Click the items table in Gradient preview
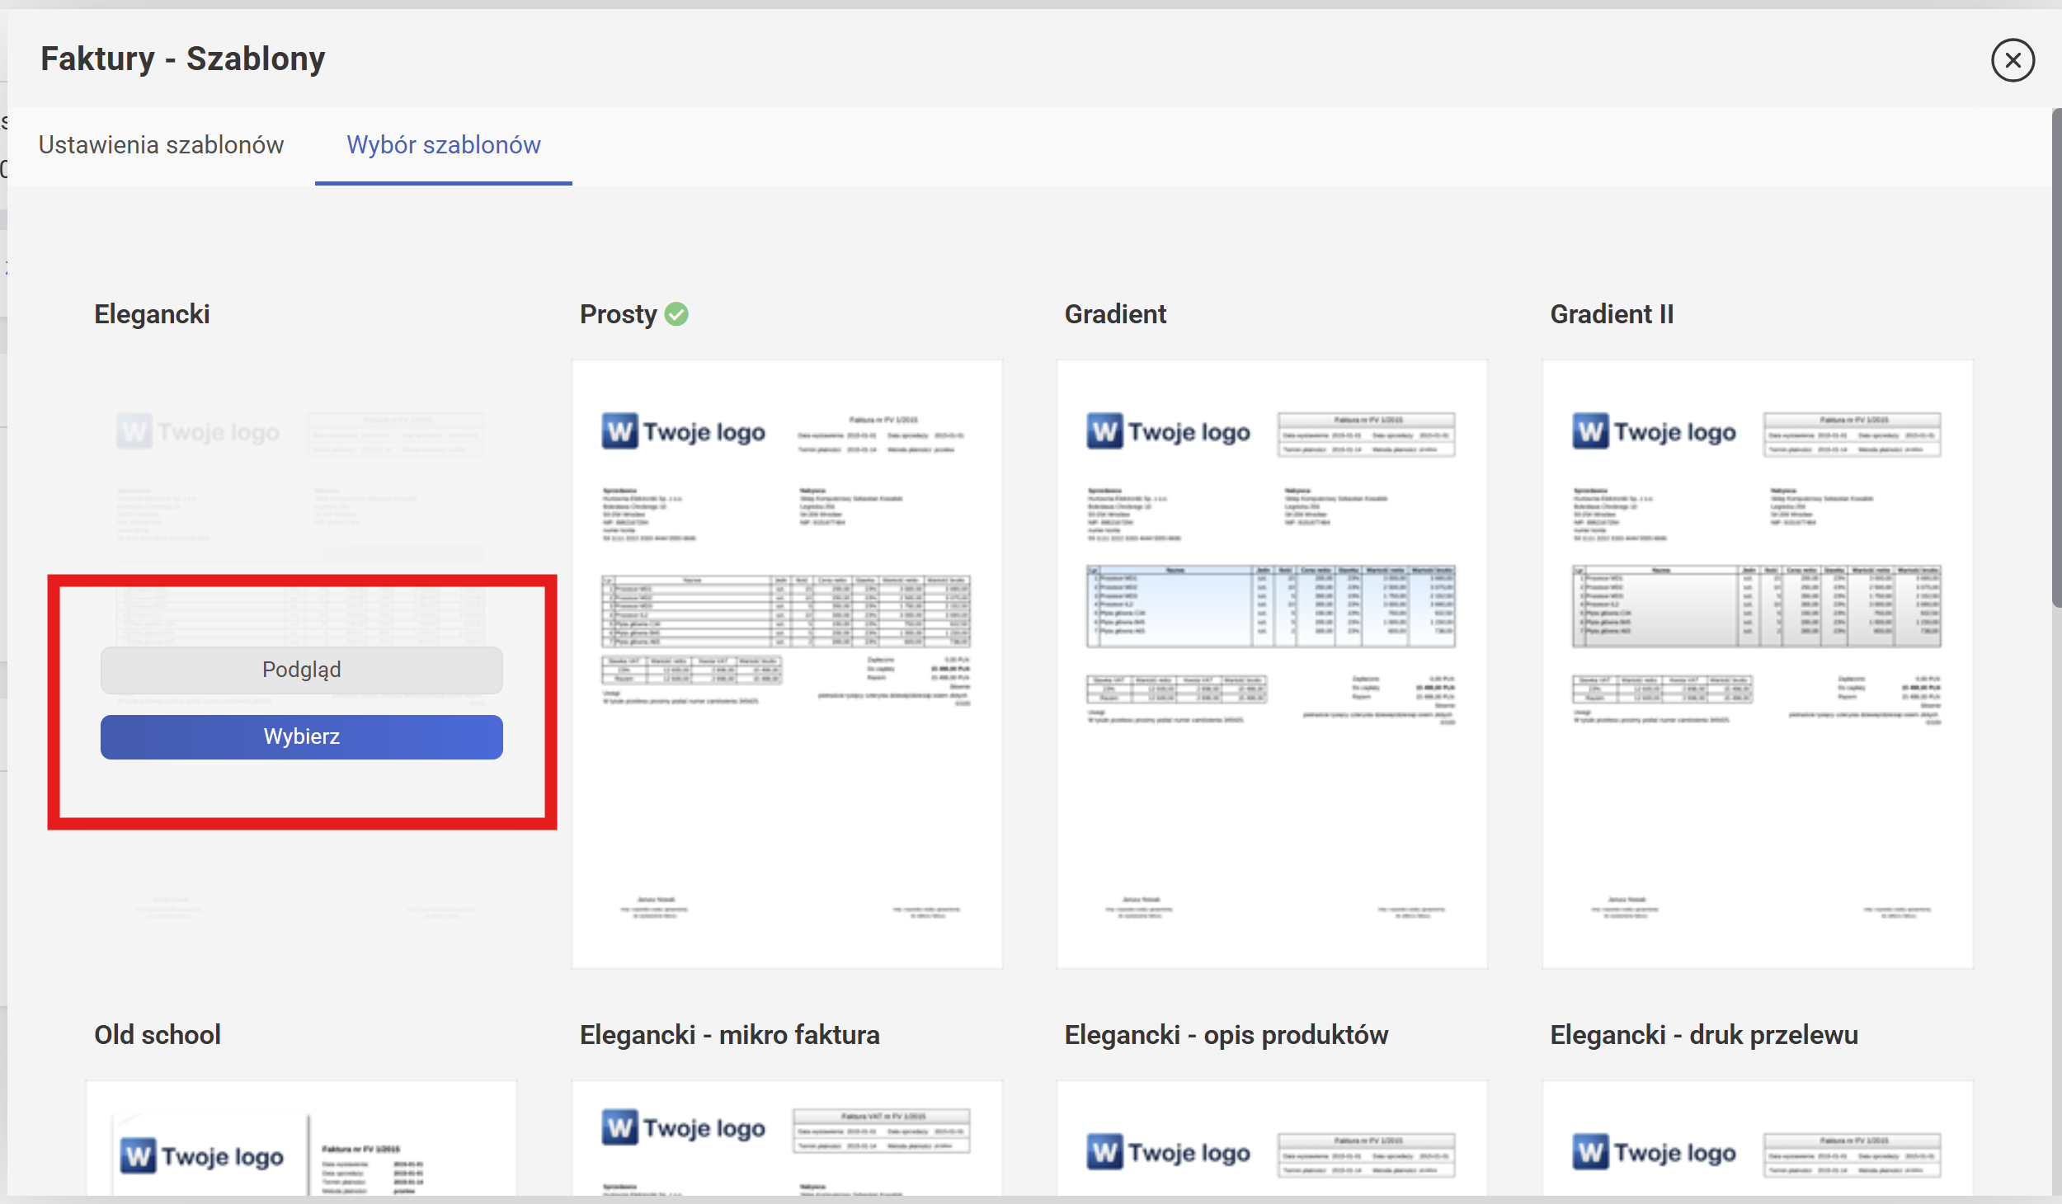2062x1204 pixels. (1270, 606)
